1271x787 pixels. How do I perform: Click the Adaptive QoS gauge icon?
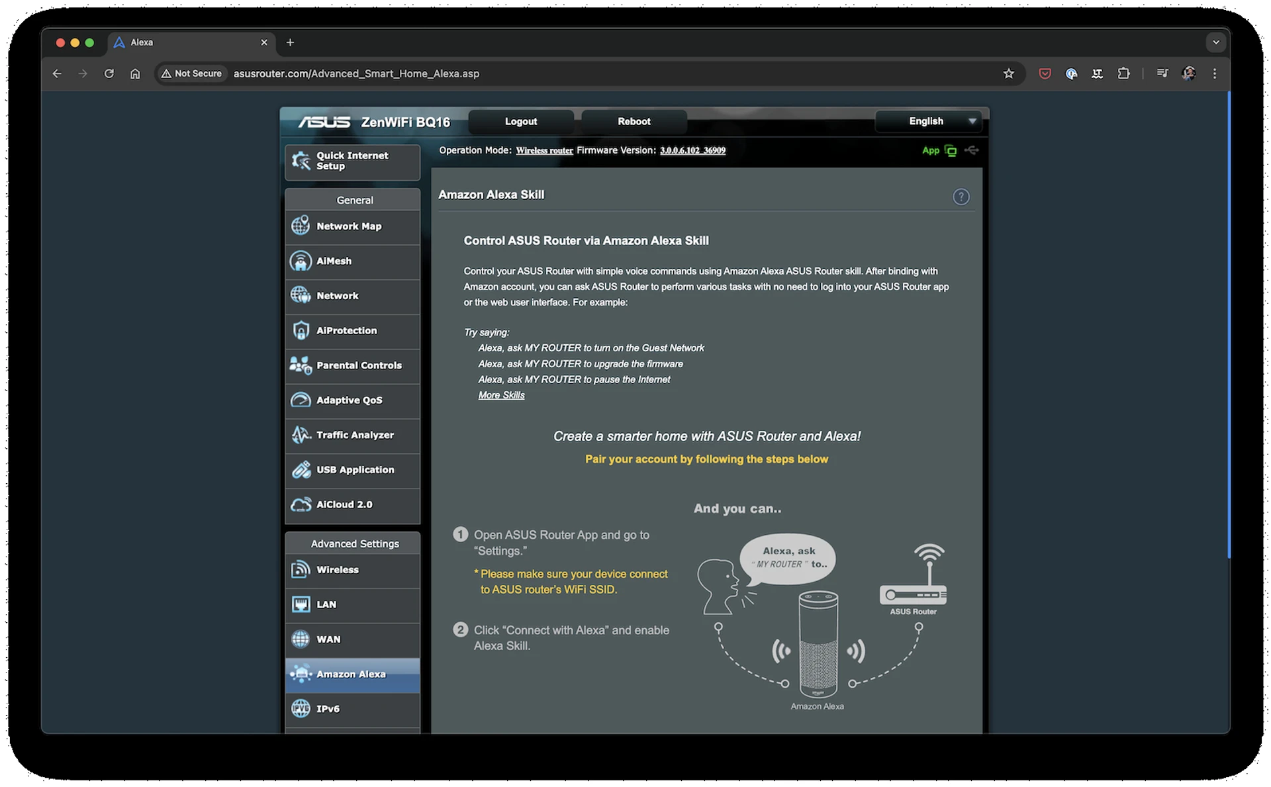click(x=301, y=400)
